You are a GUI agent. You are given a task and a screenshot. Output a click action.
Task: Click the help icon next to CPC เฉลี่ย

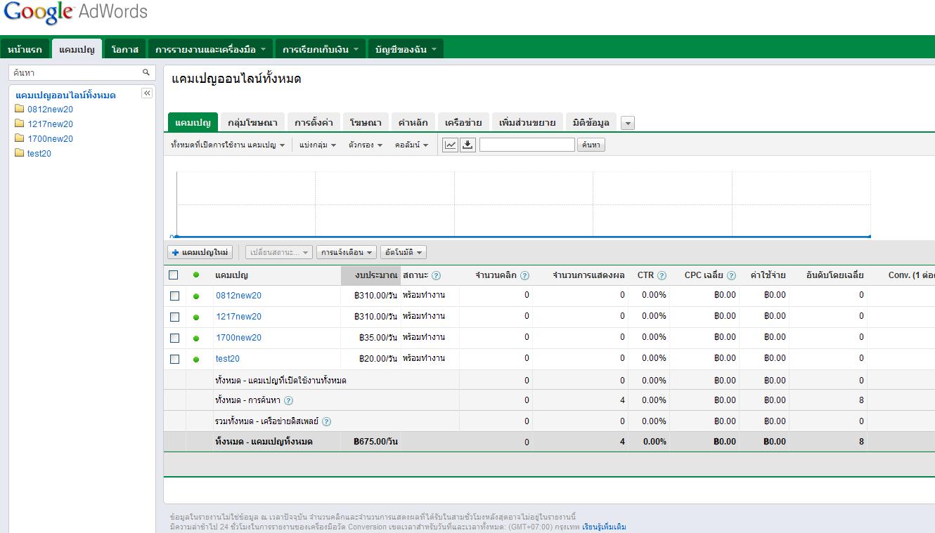coord(731,275)
